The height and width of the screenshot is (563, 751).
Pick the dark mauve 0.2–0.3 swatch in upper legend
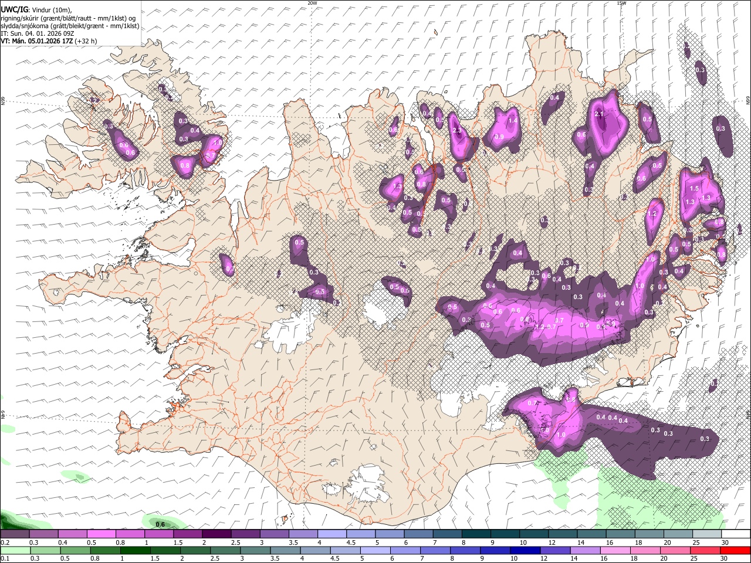tap(15, 534)
